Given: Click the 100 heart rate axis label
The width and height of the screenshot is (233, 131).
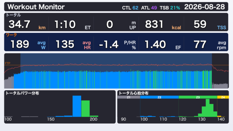Looking at the screenshot, I should (x=144, y=119).
